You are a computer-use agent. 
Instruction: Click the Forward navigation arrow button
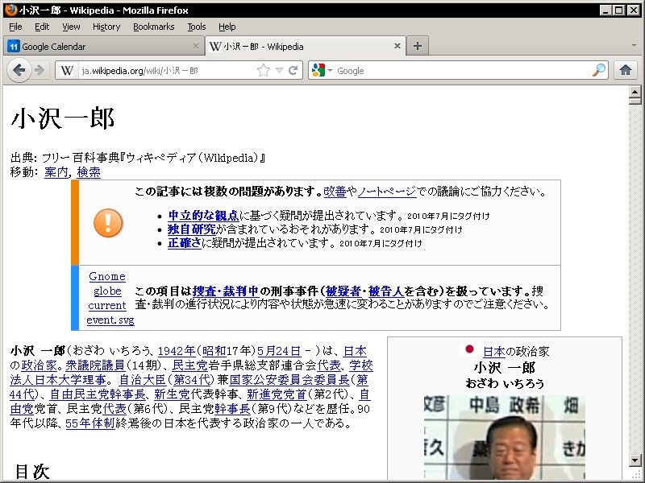click(40, 71)
